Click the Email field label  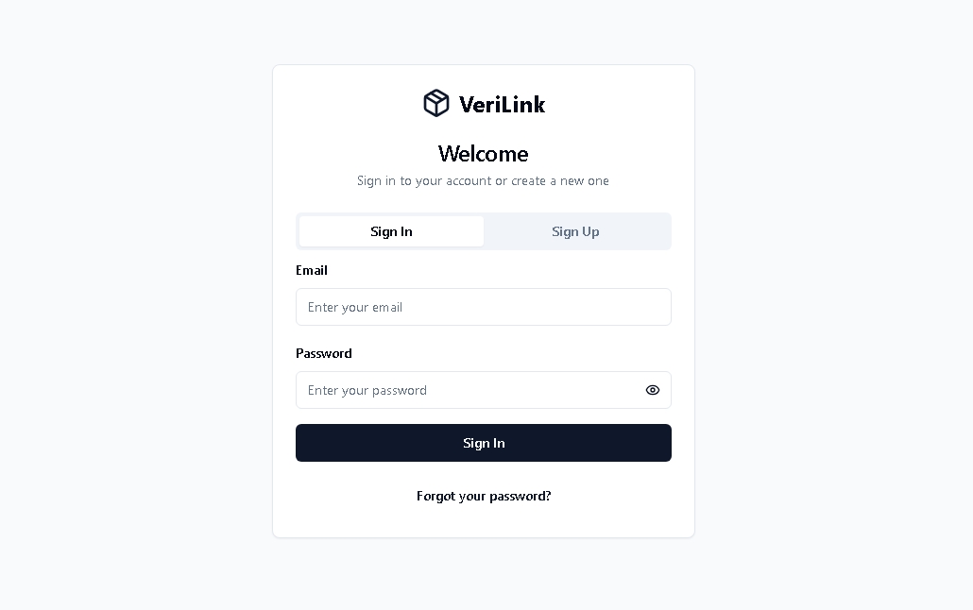[312, 270]
